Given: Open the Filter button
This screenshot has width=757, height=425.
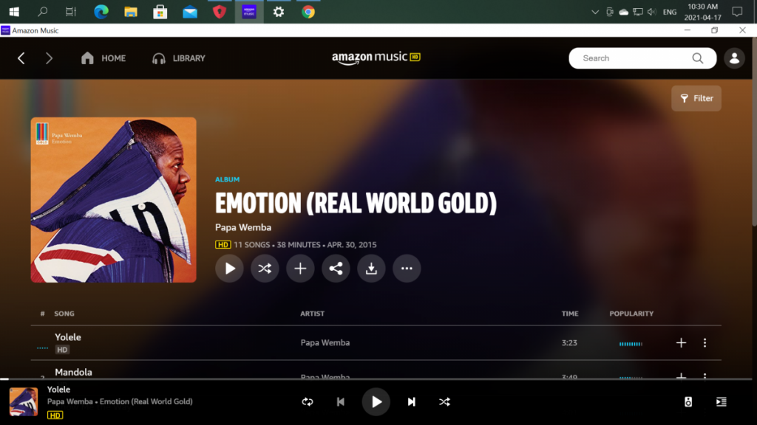Looking at the screenshot, I should (x=696, y=98).
